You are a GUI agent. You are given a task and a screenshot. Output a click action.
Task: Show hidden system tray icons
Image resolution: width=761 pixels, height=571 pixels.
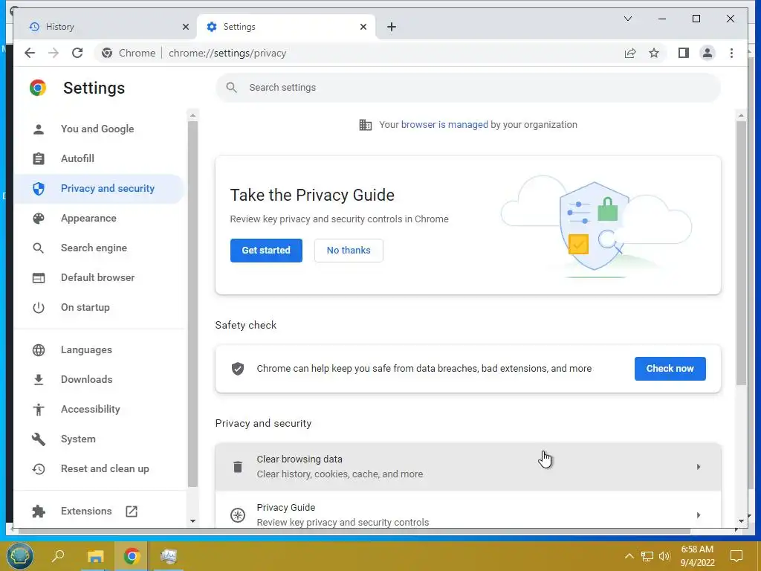(629, 556)
